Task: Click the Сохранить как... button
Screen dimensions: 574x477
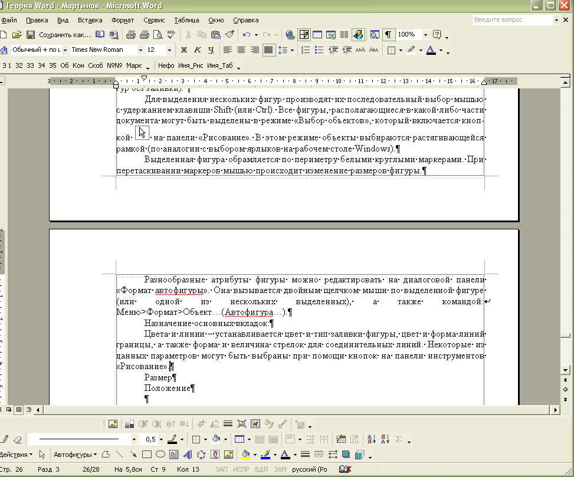Action: point(65,35)
